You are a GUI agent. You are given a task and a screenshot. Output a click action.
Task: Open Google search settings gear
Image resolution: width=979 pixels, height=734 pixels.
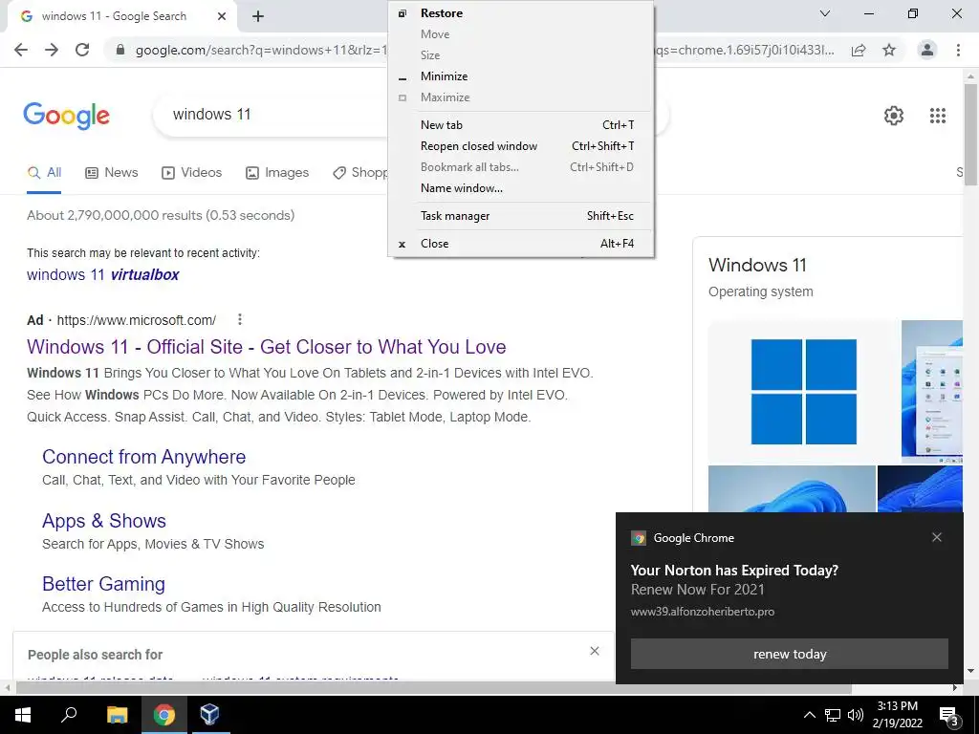point(894,116)
